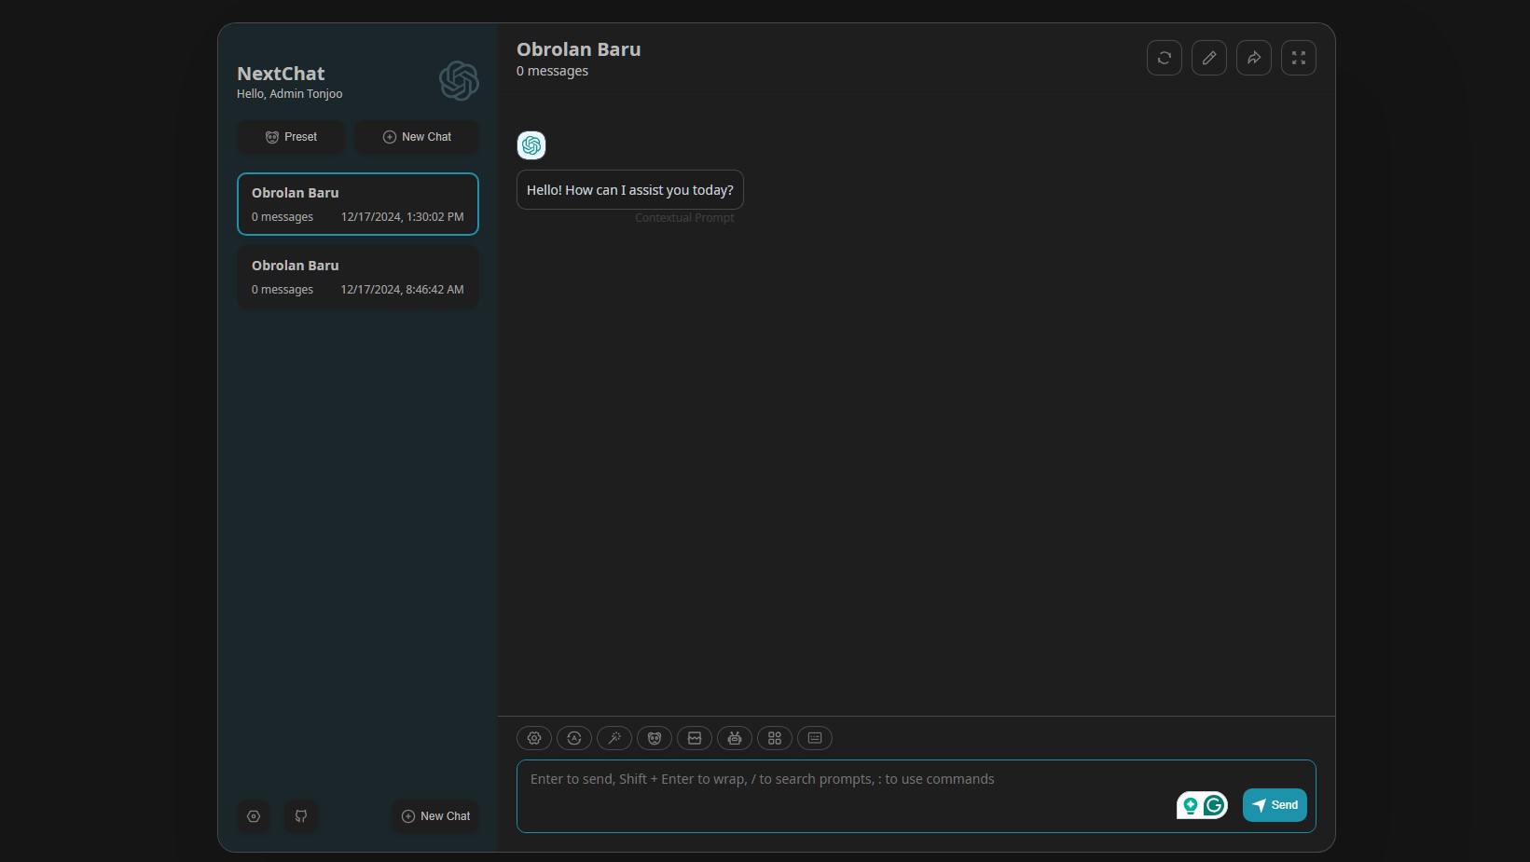The width and height of the screenshot is (1530, 862).
Task: Click the pencil icon to rename chat
Action: click(1209, 58)
